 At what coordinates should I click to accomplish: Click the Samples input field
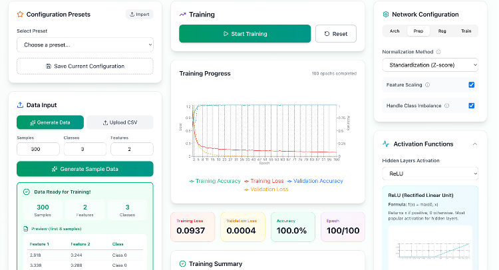[36, 150]
